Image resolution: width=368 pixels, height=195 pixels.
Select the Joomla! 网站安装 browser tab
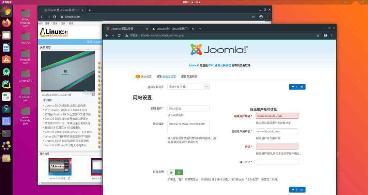coord(127,29)
